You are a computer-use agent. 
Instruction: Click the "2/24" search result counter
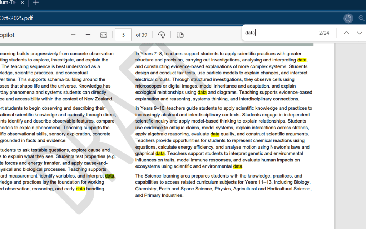[x=324, y=33]
